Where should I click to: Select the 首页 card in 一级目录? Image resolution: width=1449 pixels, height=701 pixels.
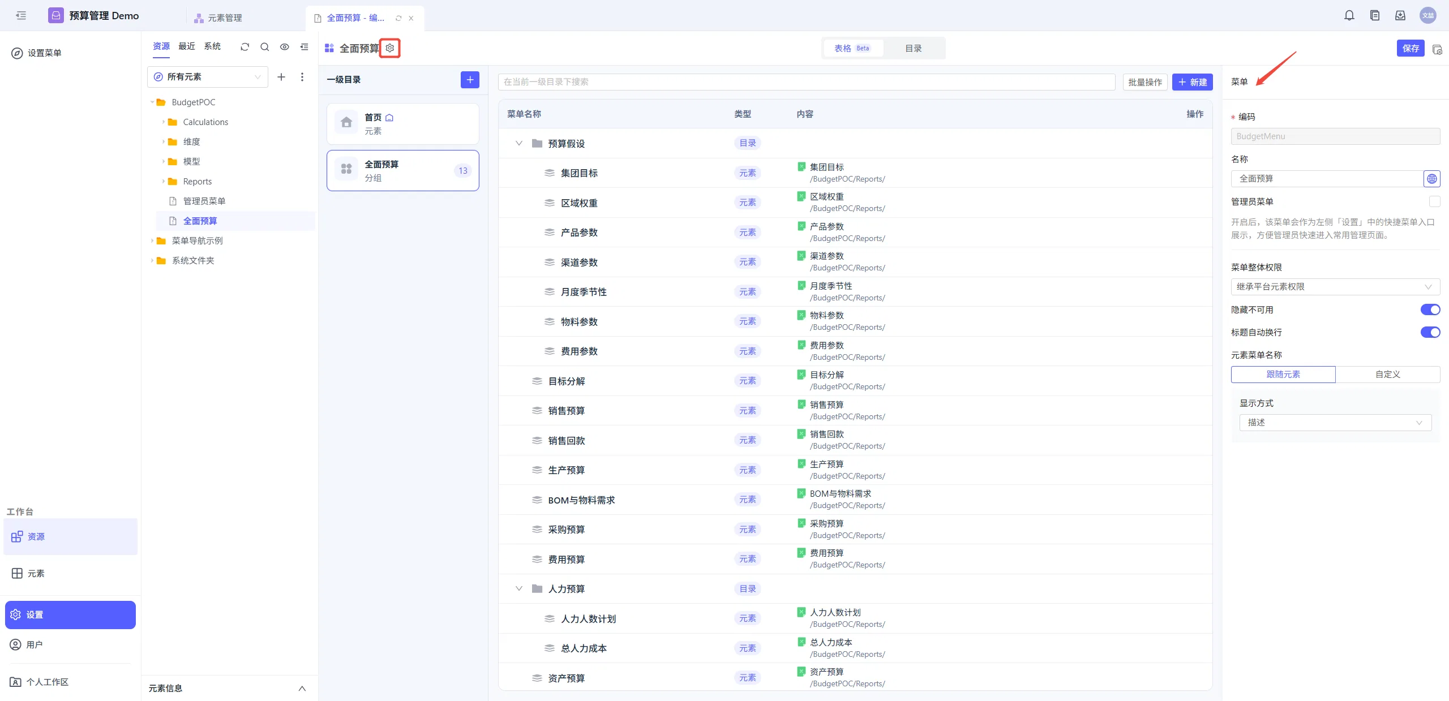coord(403,124)
